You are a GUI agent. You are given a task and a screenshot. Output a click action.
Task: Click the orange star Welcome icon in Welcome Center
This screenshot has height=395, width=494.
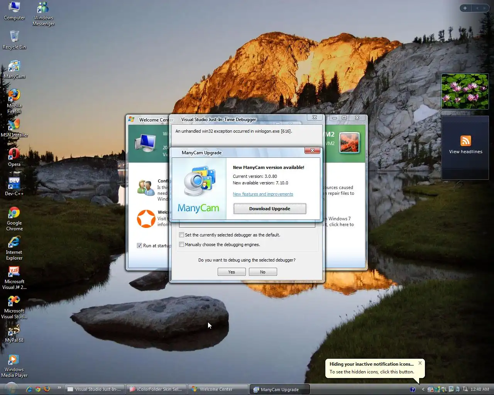(146, 219)
